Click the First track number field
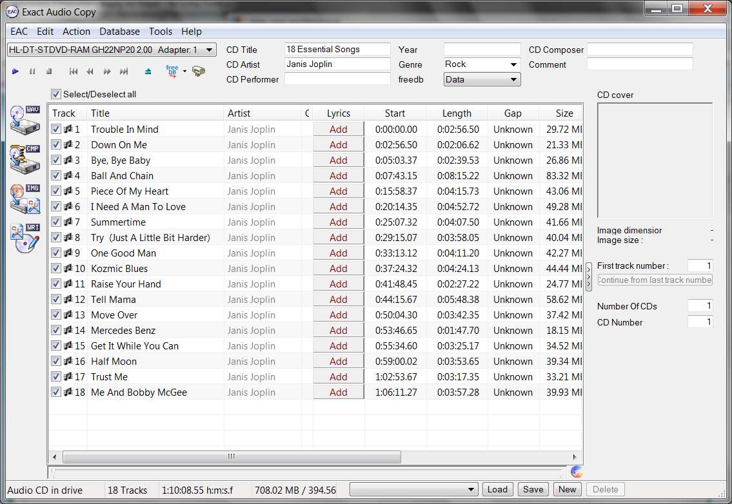 click(x=700, y=266)
